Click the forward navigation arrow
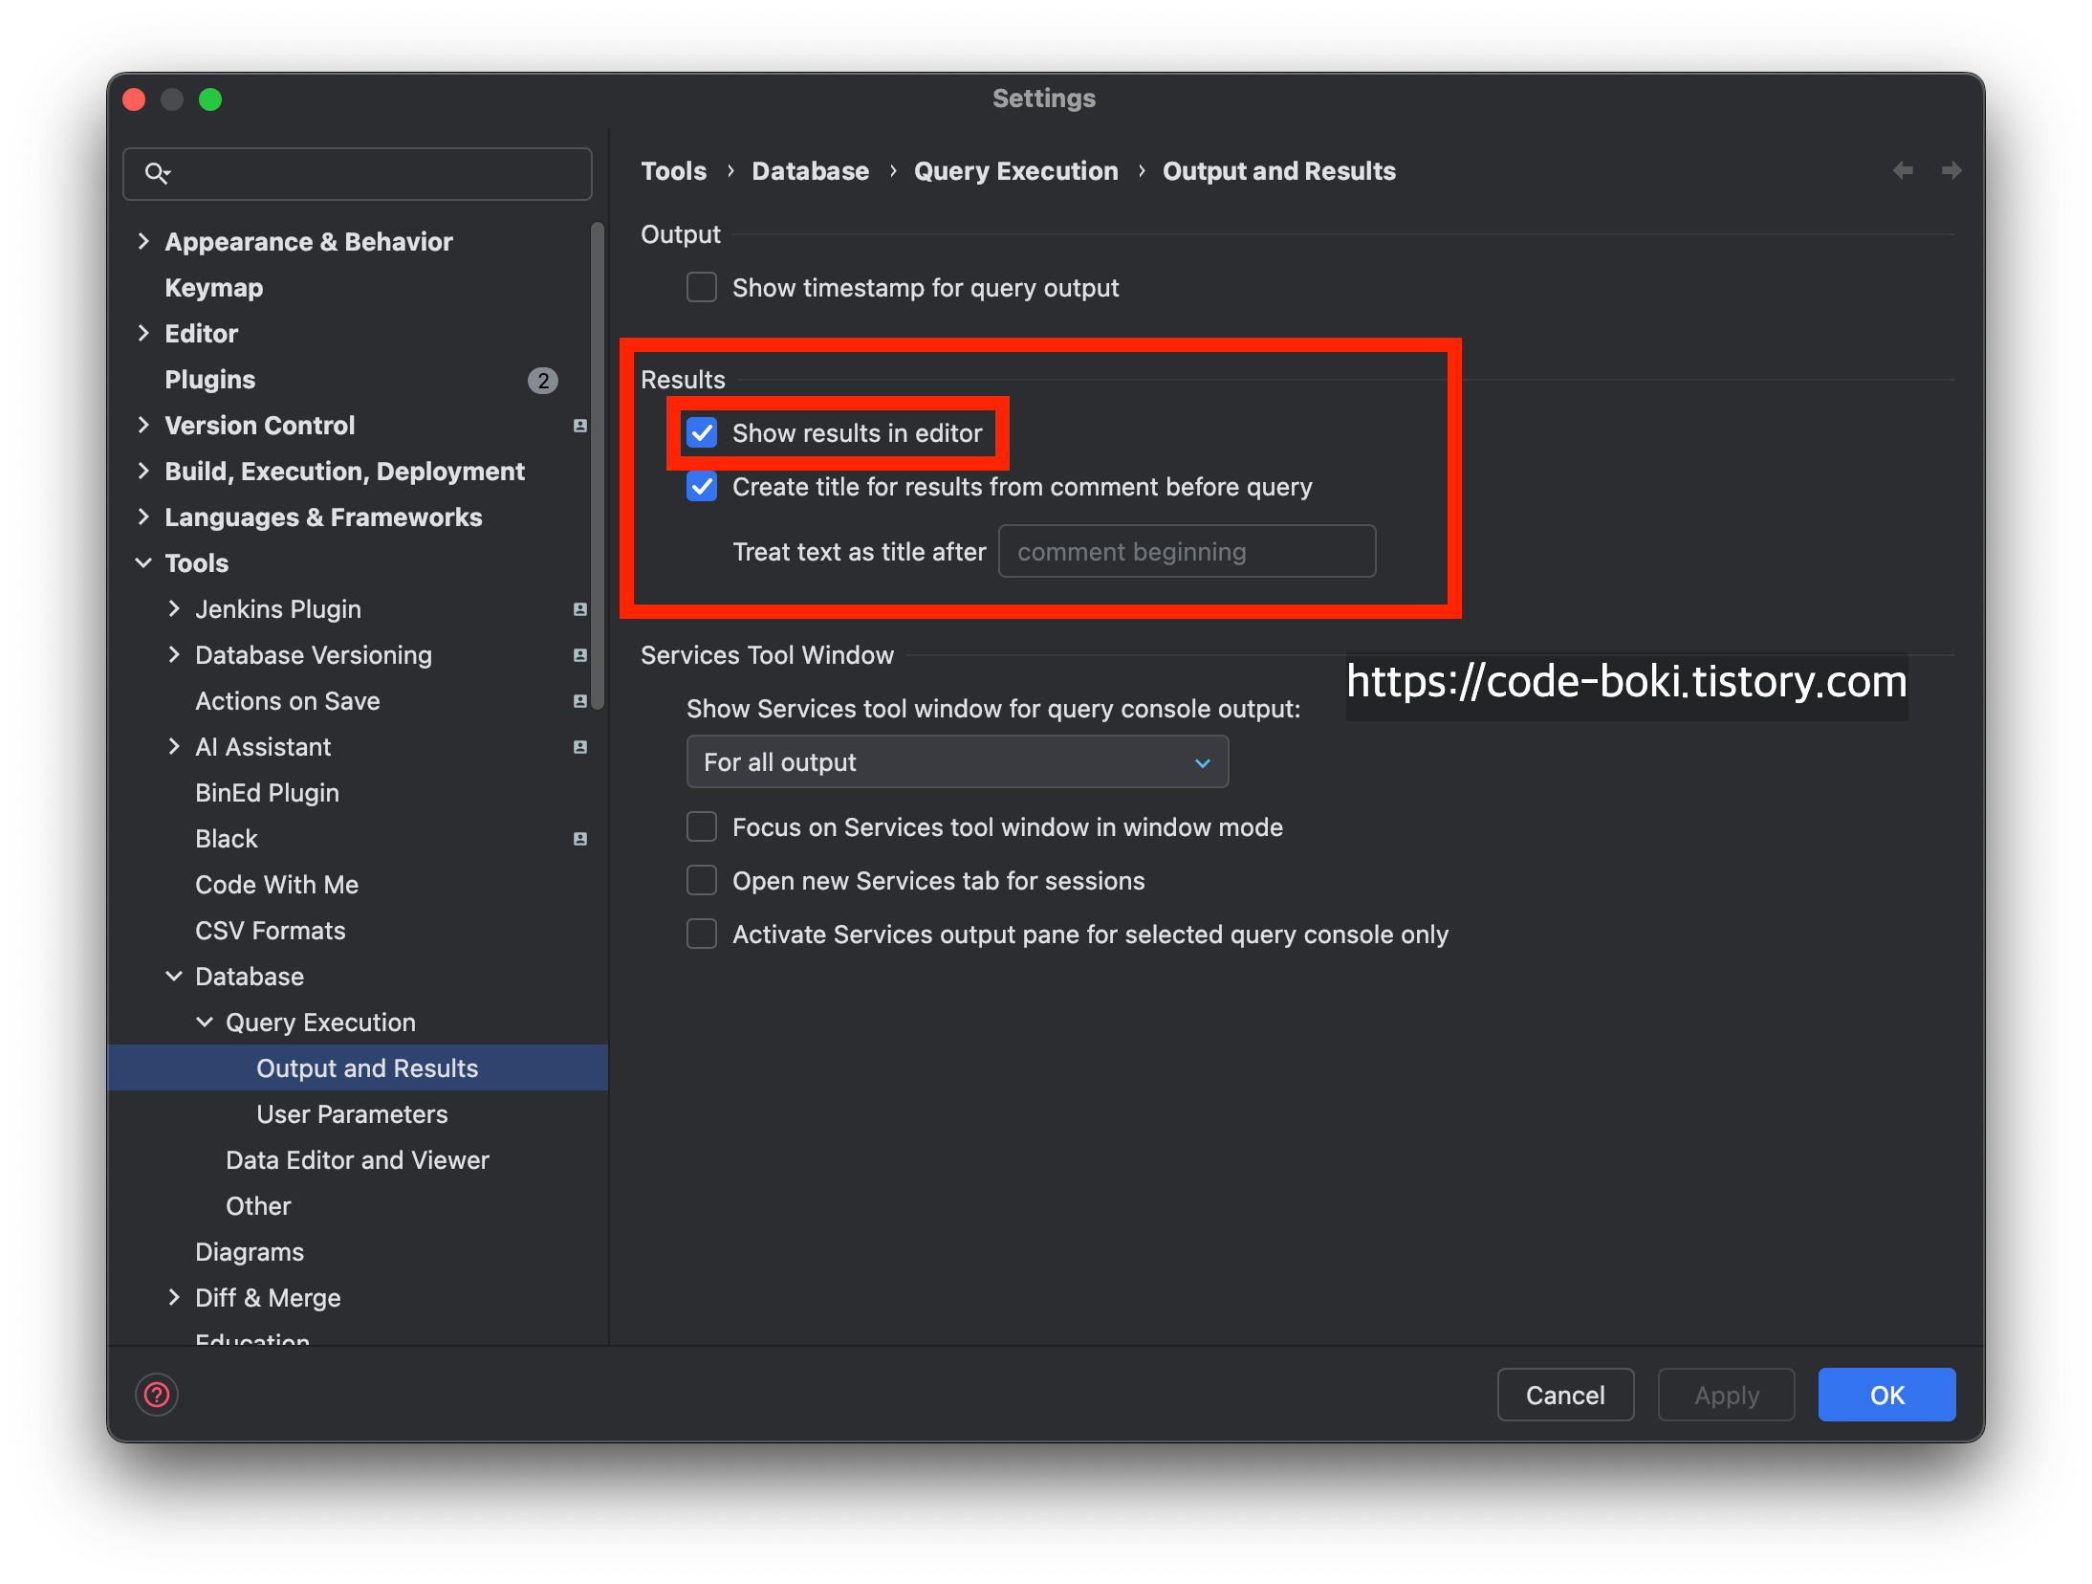The width and height of the screenshot is (2092, 1584). coord(1951,170)
